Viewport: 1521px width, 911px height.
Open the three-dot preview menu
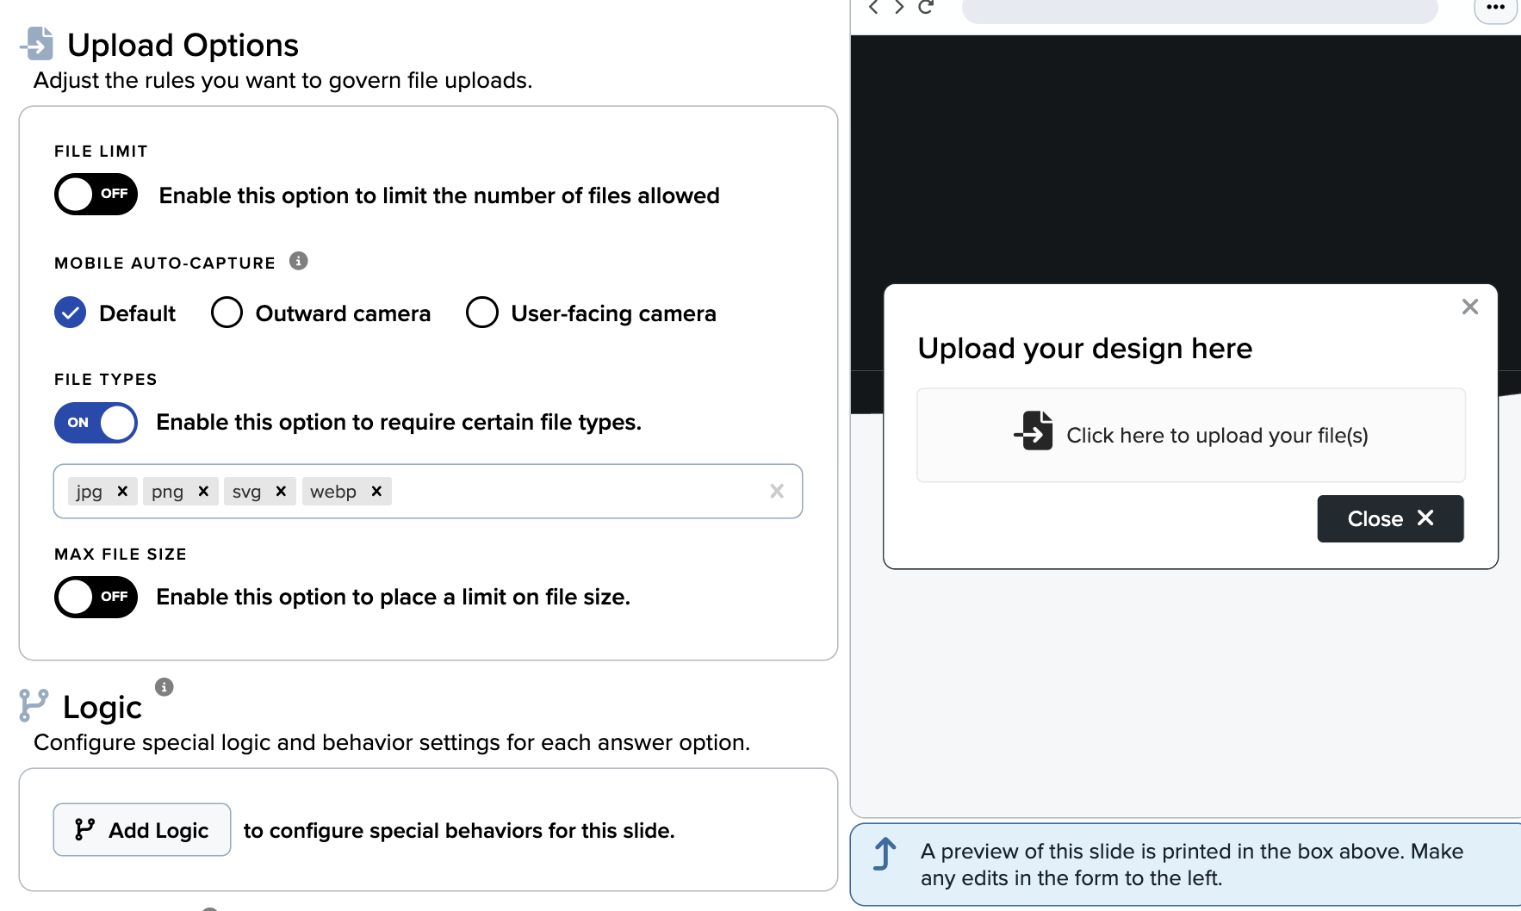click(x=1495, y=9)
